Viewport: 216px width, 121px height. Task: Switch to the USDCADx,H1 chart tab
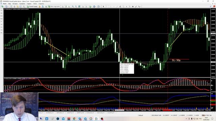pos(101,113)
